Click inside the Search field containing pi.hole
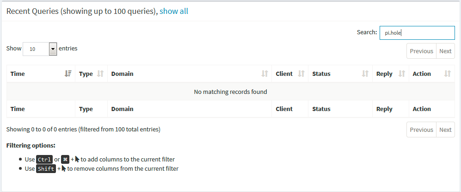This screenshot has width=461, height=192. pos(417,33)
